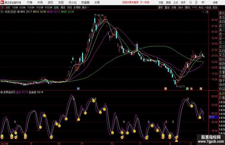Click the mobile phone icon
Screen dimensions: 225x145
click(196, 2)
